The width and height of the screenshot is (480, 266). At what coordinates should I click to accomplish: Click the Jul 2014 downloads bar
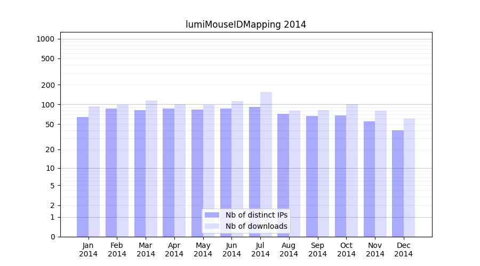(x=266, y=160)
